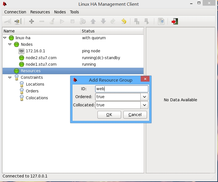
Task: Maximize the Linux HA Management Client window
Action: pyautogui.click(x=199, y=3)
